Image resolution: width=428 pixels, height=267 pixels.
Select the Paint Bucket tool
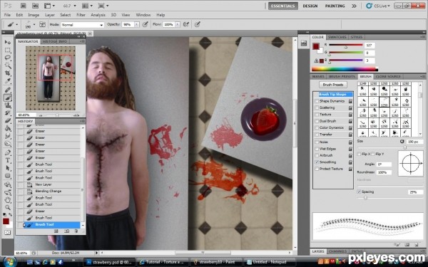pyautogui.click(x=8, y=128)
